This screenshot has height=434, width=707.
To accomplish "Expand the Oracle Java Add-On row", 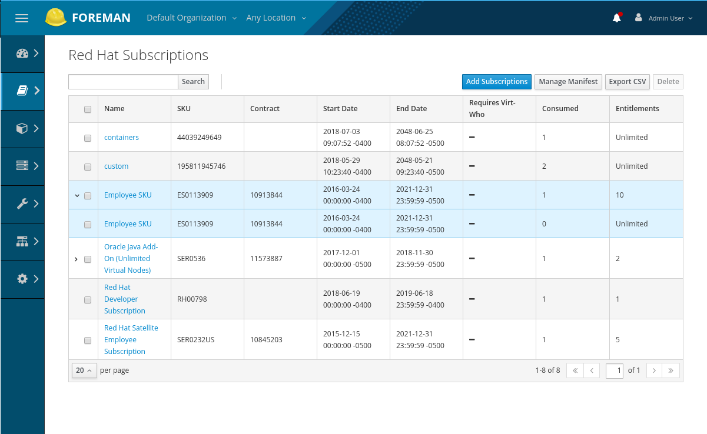I will pyautogui.click(x=76, y=259).
